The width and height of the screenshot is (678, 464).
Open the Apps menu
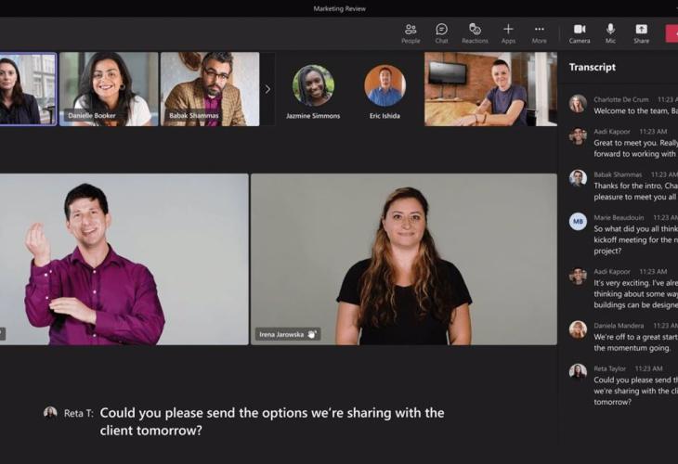click(x=508, y=33)
